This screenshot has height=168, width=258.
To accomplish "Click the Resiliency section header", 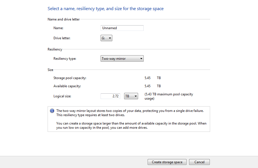I will pos(55,49).
